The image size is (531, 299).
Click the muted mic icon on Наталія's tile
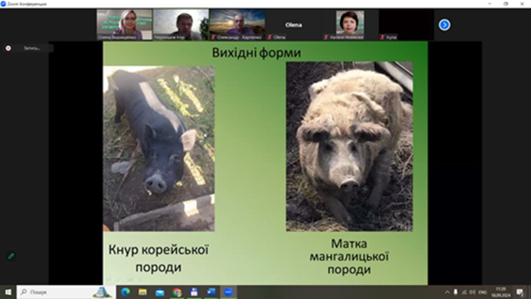coord(326,37)
